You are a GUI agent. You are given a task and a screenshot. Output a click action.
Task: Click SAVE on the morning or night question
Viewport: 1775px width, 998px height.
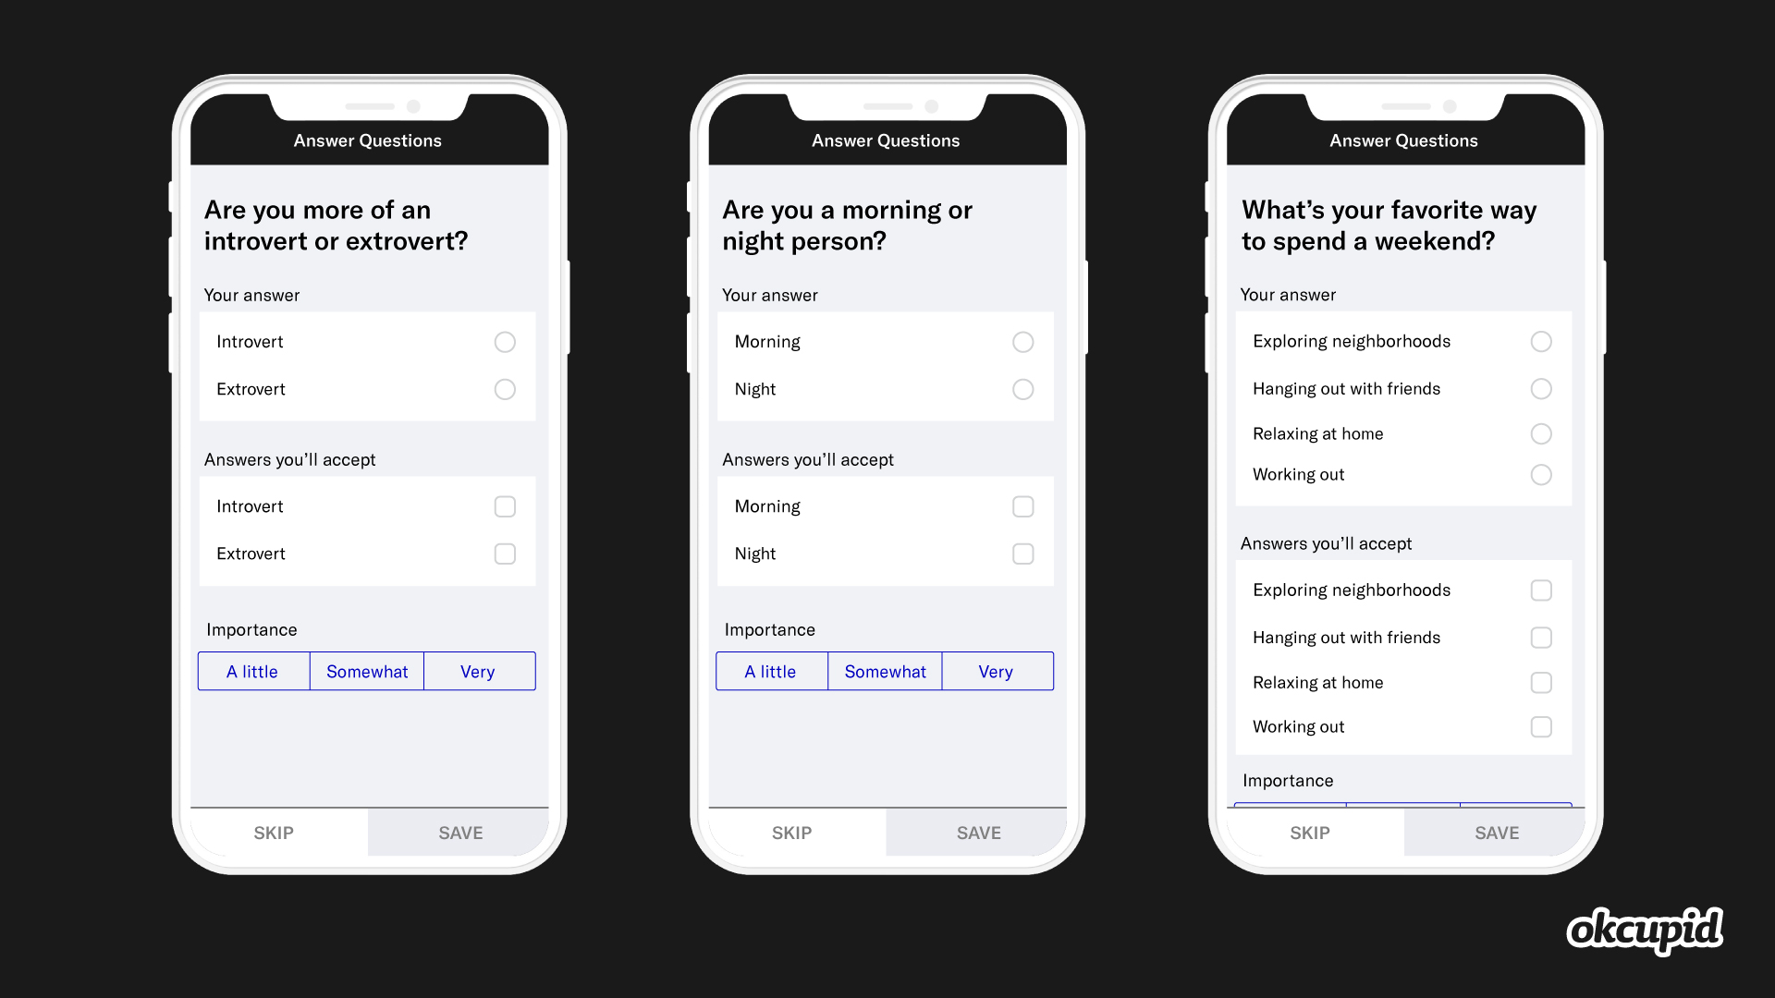tap(978, 833)
